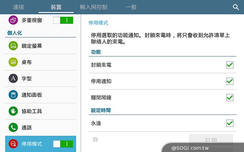Click the 永遠 row label
The image size is (244, 152).
point(96,123)
